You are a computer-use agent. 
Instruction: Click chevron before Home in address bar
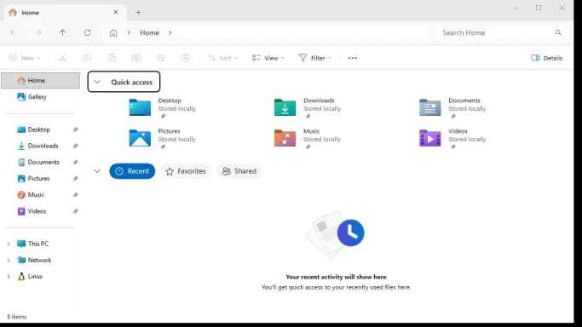pos(129,32)
